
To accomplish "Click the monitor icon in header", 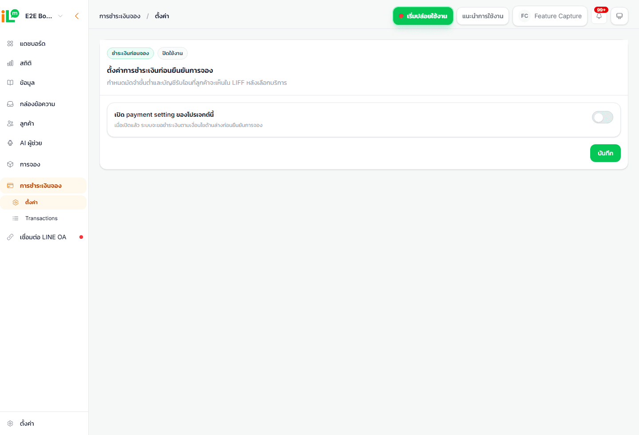I will [619, 16].
